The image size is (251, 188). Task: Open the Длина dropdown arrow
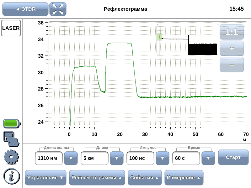pyautogui.click(x=116, y=158)
